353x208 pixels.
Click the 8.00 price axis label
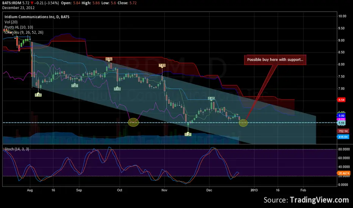(x=342, y=65)
